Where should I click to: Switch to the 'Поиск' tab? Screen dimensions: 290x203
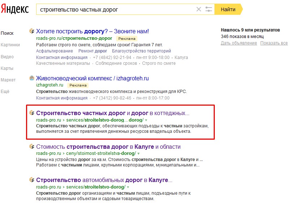(7, 33)
